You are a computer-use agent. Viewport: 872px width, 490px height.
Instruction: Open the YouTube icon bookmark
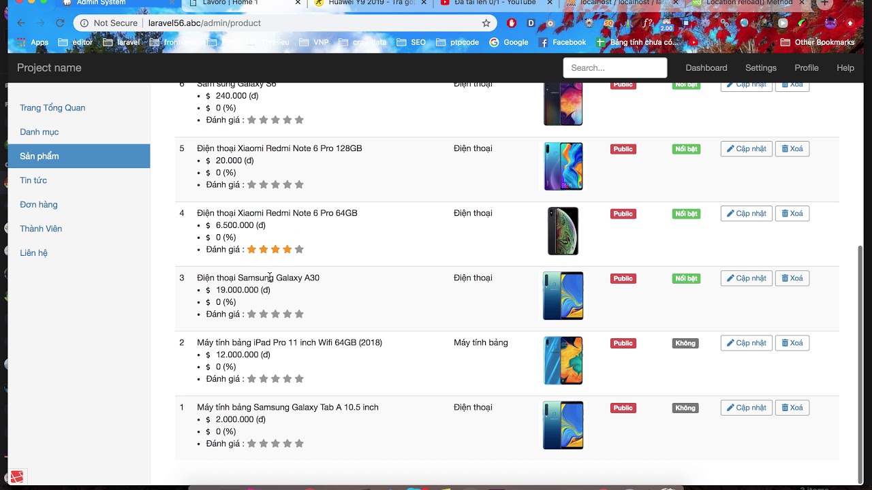click(694, 42)
